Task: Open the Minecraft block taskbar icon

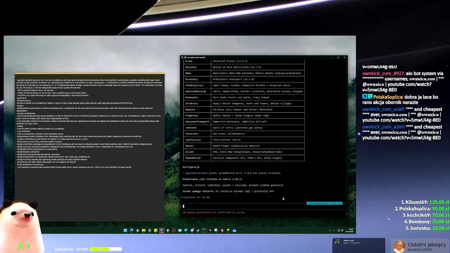Action: pos(228,231)
